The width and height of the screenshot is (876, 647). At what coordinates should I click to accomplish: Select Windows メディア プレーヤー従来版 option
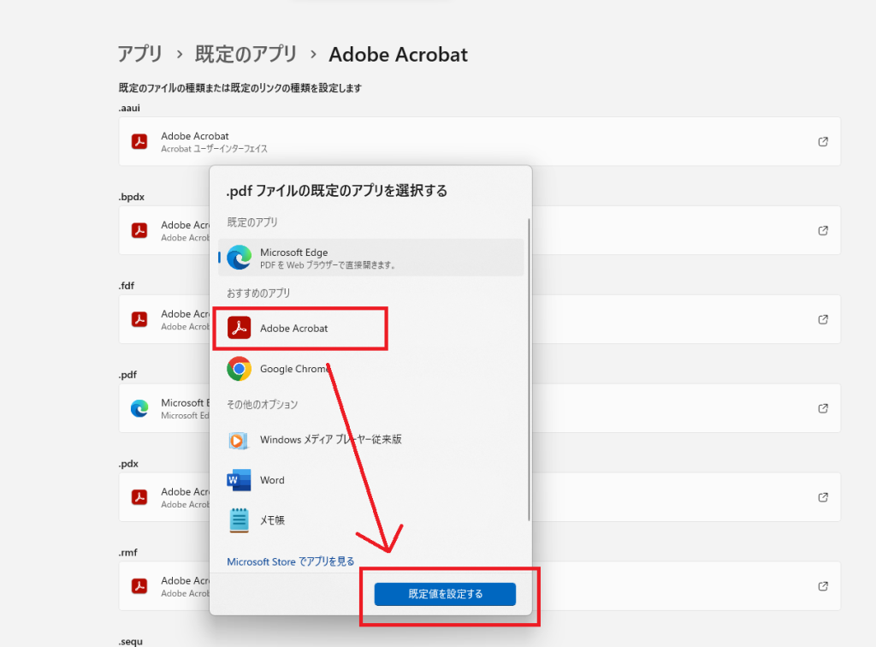coord(331,440)
